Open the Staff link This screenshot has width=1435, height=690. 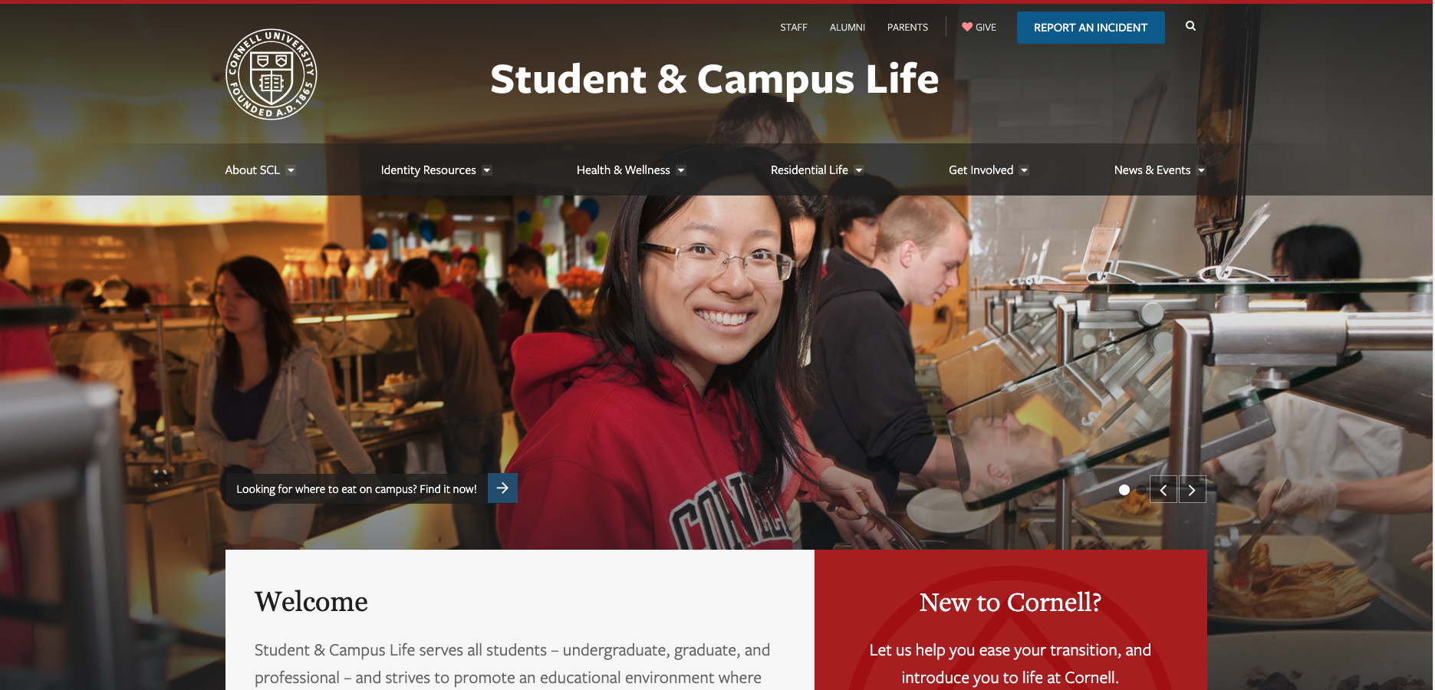coord(794,28)
